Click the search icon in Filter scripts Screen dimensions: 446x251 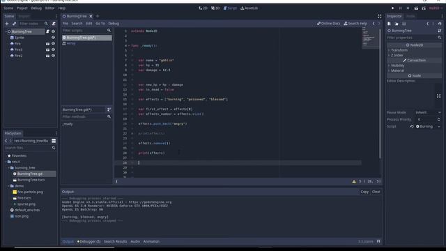(x=109, y=31)
